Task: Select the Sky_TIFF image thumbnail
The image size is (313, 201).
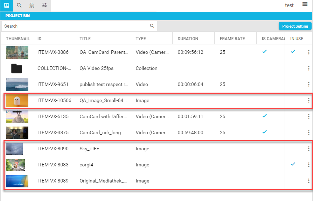Action: click(14, 149)
